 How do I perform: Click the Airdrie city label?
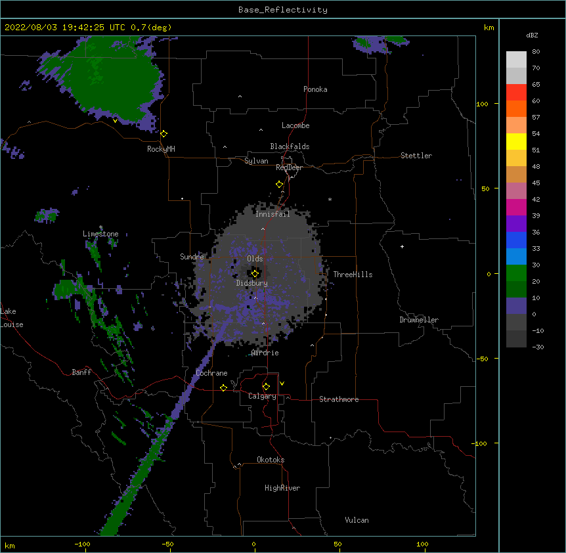point(265,353)
